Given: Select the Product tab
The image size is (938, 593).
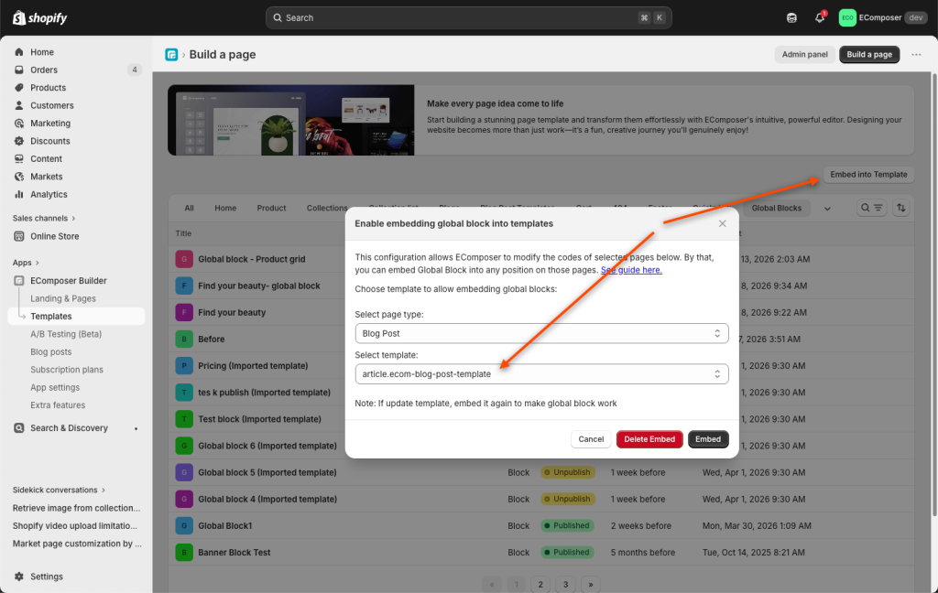Looking at the screenshot, I should [271, 209].
